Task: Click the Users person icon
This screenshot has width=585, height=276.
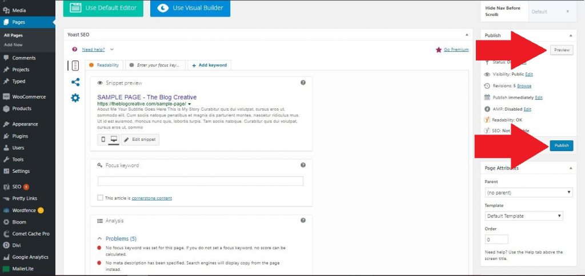Action: (x=6, y=148)
